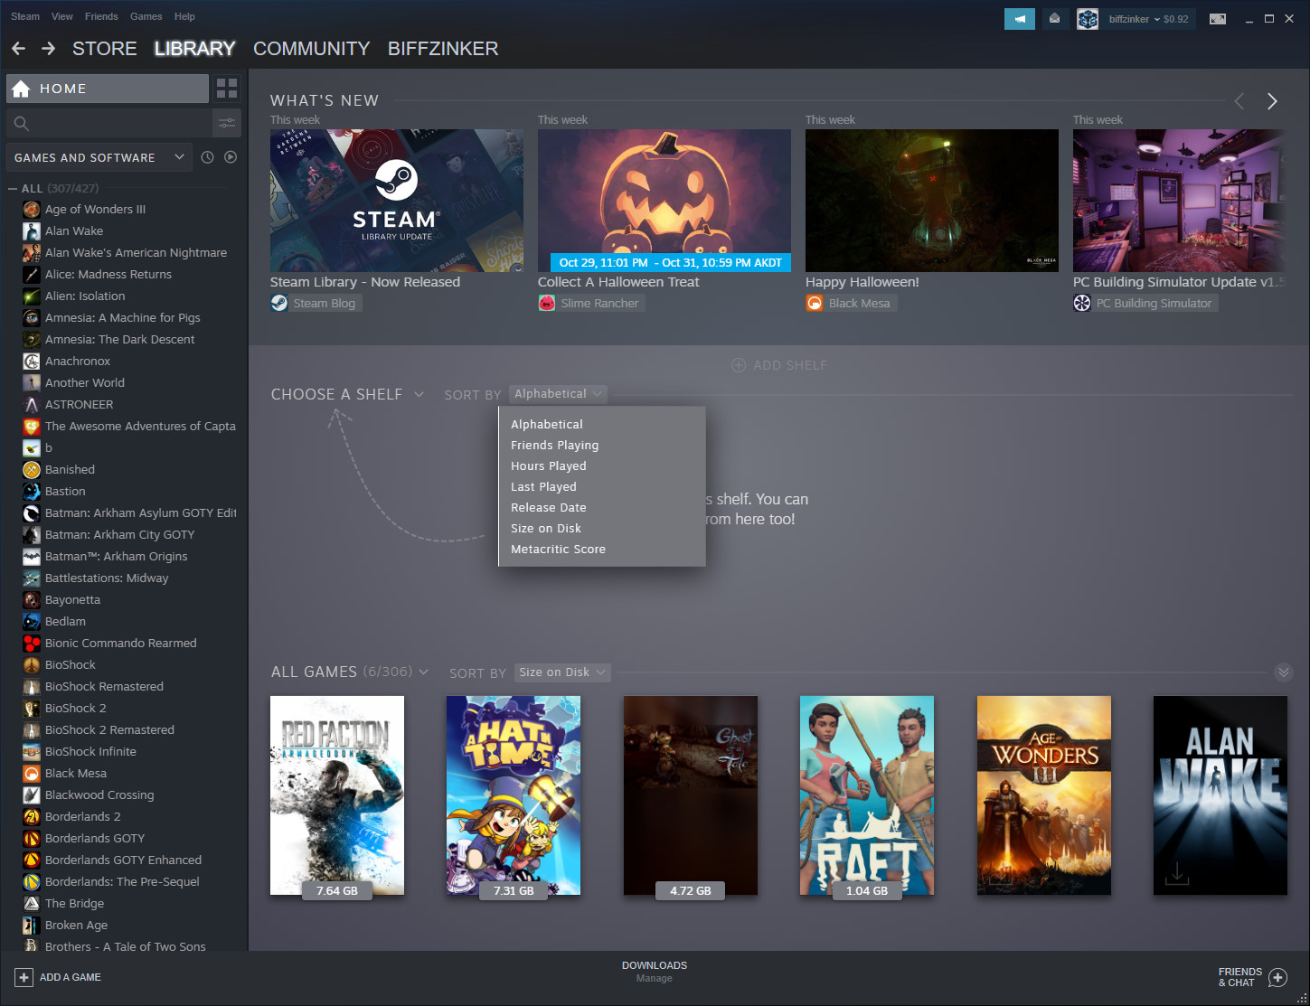Click Alan Wake cover download icon

pyautogui.click(x=1176, y=873)
